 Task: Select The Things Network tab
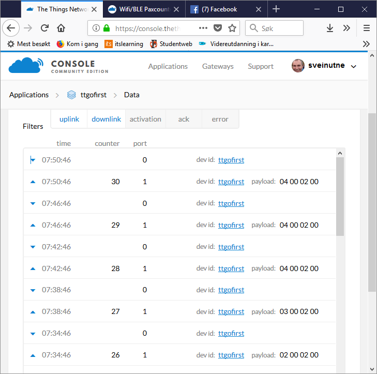click(62, 9)
